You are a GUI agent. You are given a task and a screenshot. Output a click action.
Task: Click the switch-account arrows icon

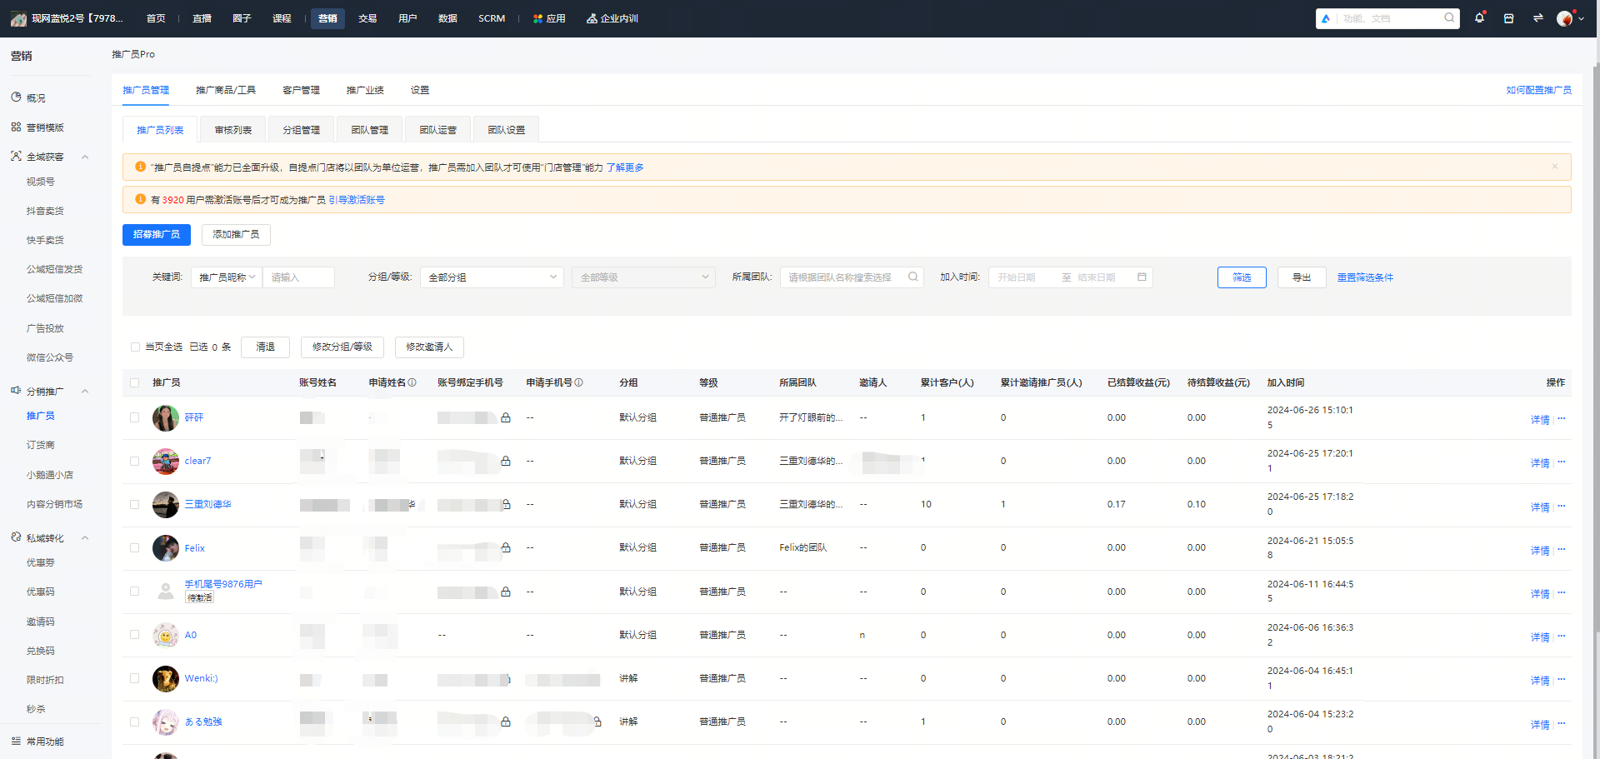(1537, 18)
